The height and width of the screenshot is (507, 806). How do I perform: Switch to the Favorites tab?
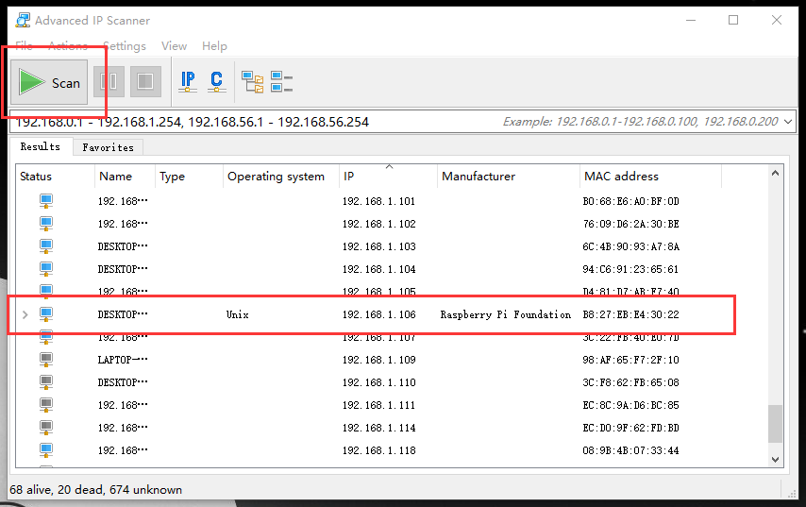[108, 147]
